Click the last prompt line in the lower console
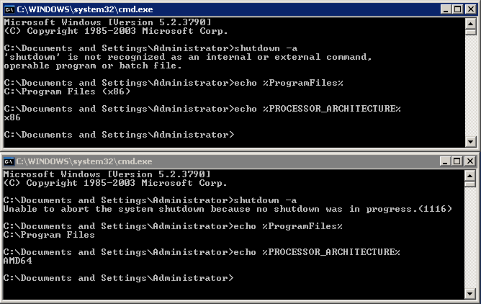Image resolution: width=481 pixels, height=304 pixels. [118, 278]
